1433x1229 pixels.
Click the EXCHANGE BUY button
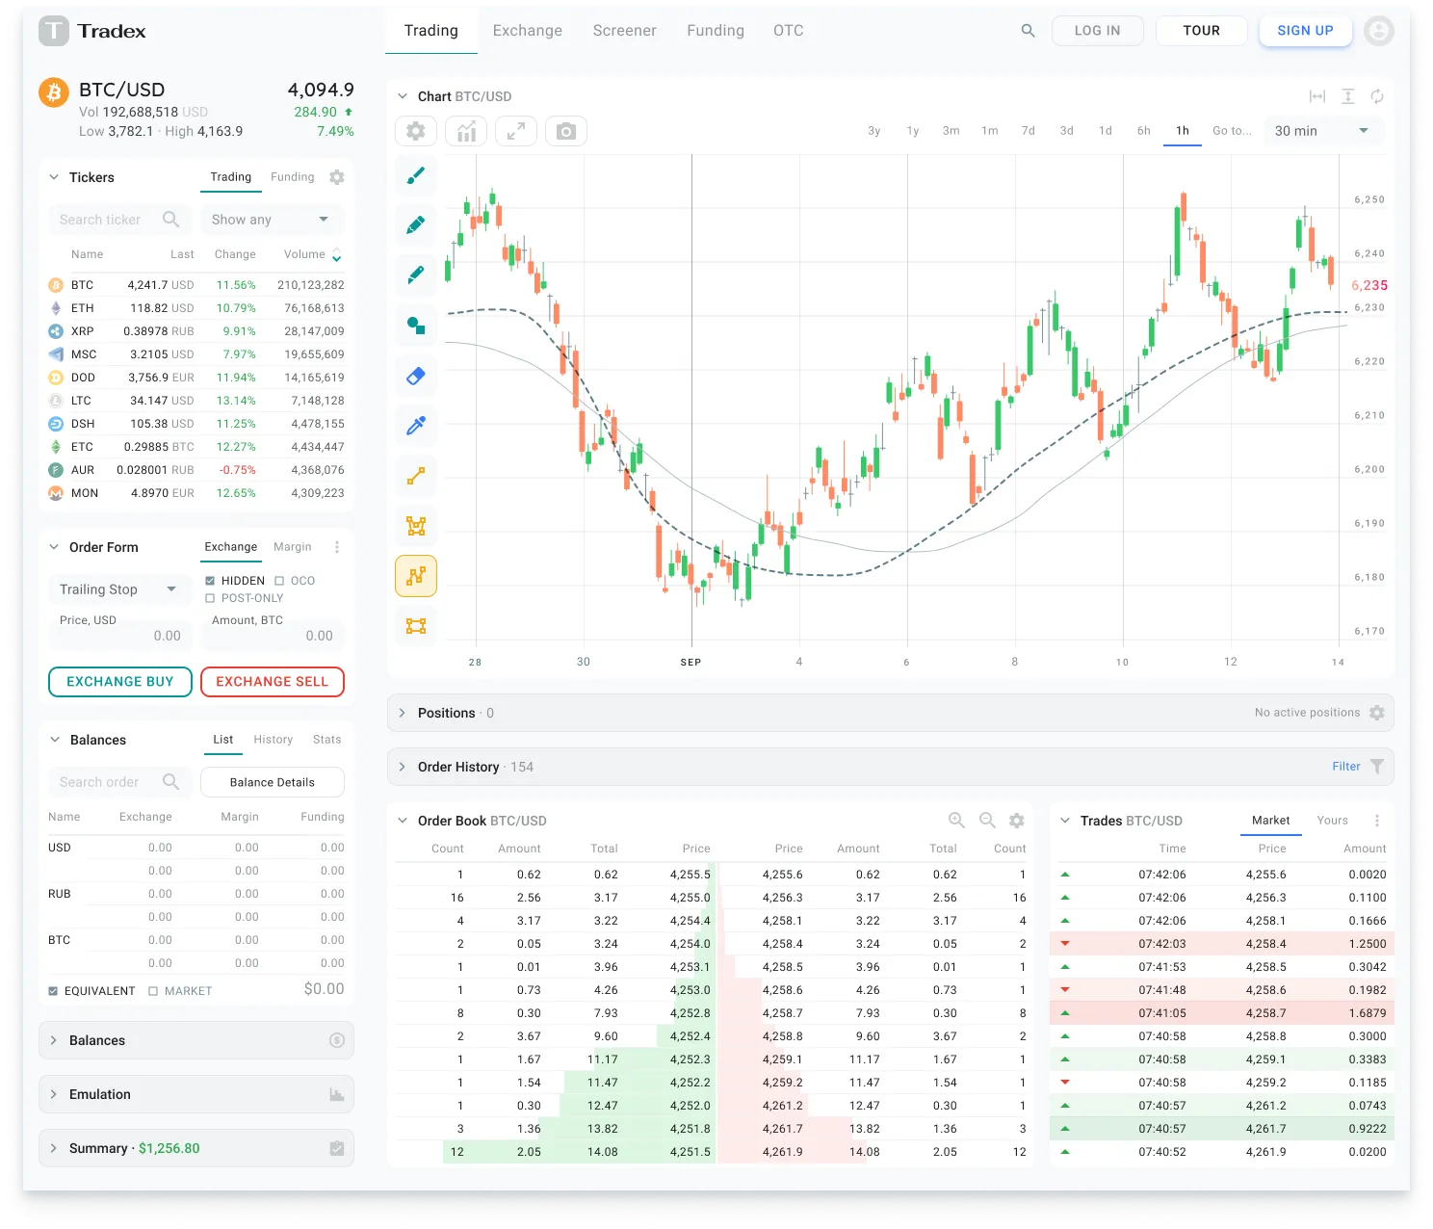point(120,682)
